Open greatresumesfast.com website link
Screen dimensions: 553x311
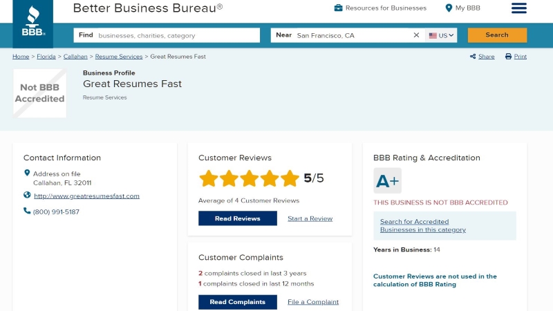click(87, 196)
